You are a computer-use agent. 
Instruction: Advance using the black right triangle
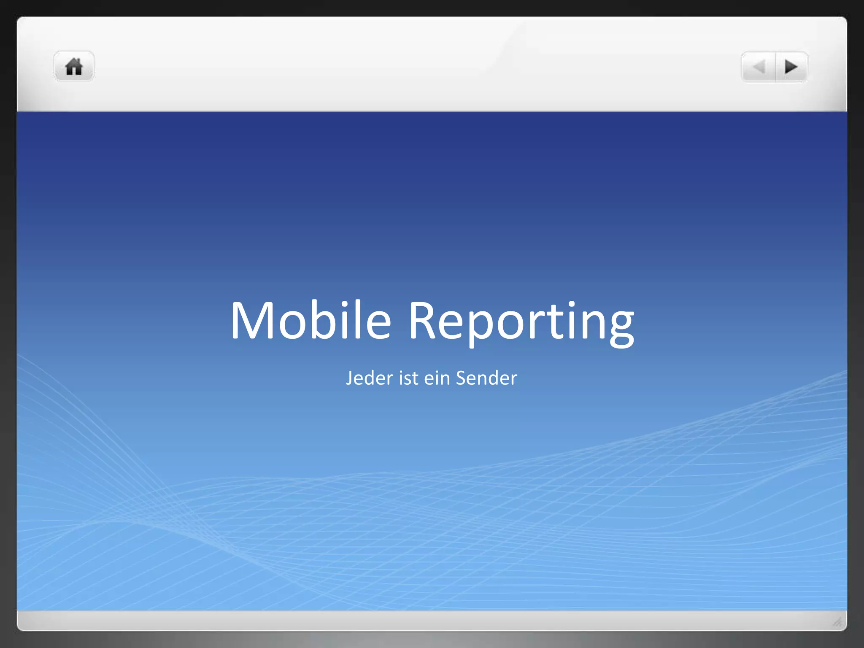[x=791, y=67]
